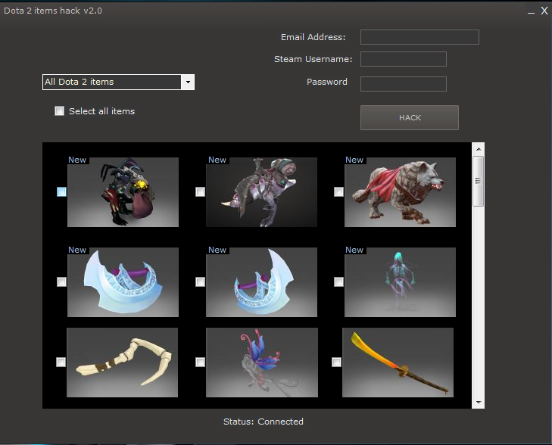
Task: Select the bone scythe item thumbnail
Action: tap(122, 363)
